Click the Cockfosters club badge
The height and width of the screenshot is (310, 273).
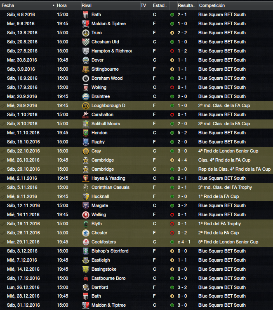(x=86, y=242)
